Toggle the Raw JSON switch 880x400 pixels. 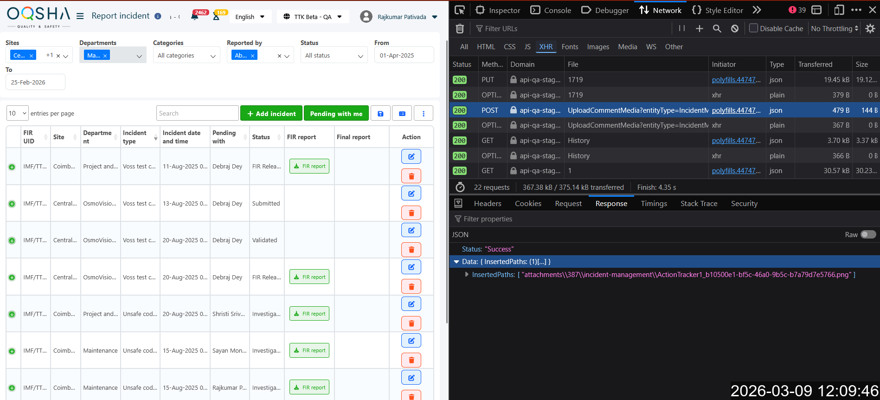(868, 235)
